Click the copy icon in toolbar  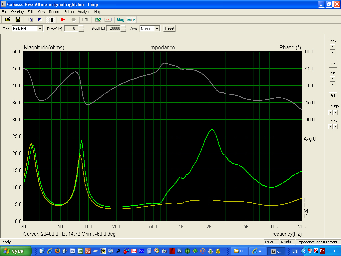(30, 20)
